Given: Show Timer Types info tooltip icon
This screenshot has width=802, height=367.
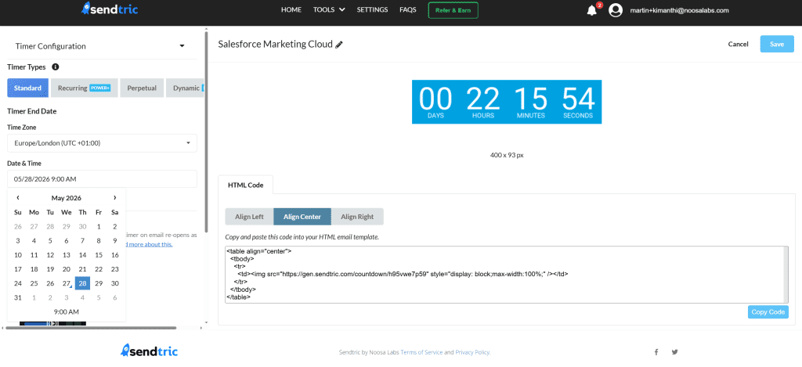Looking at the screenshot, I should [56, 67].
